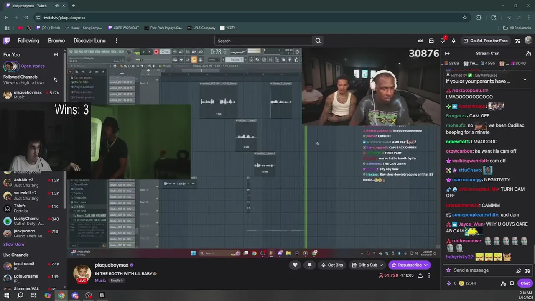Open more navigation options three dots
Image resolution: width=535 pixels, height=301 pixels.
(116, 41)
